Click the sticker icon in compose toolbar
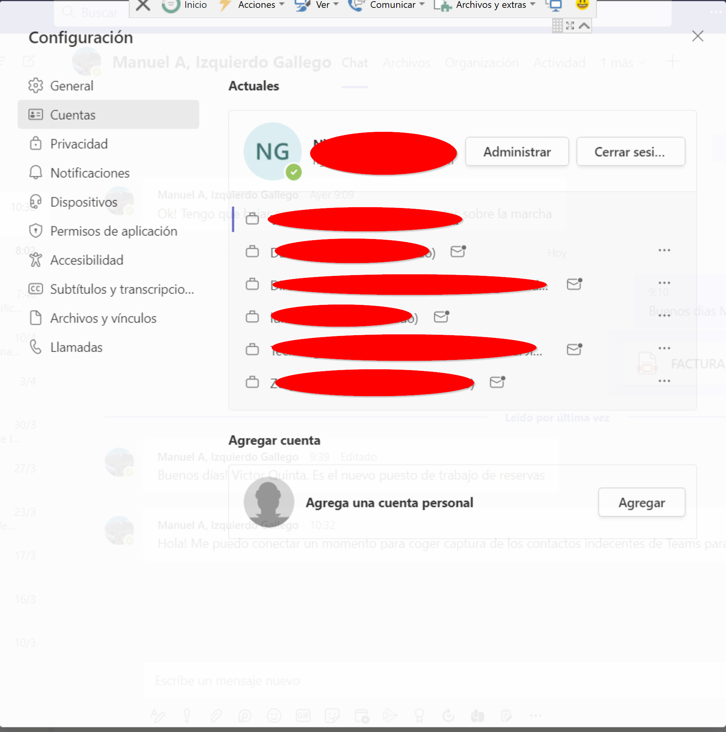The image size is (726, 732). tap(332, 716)
